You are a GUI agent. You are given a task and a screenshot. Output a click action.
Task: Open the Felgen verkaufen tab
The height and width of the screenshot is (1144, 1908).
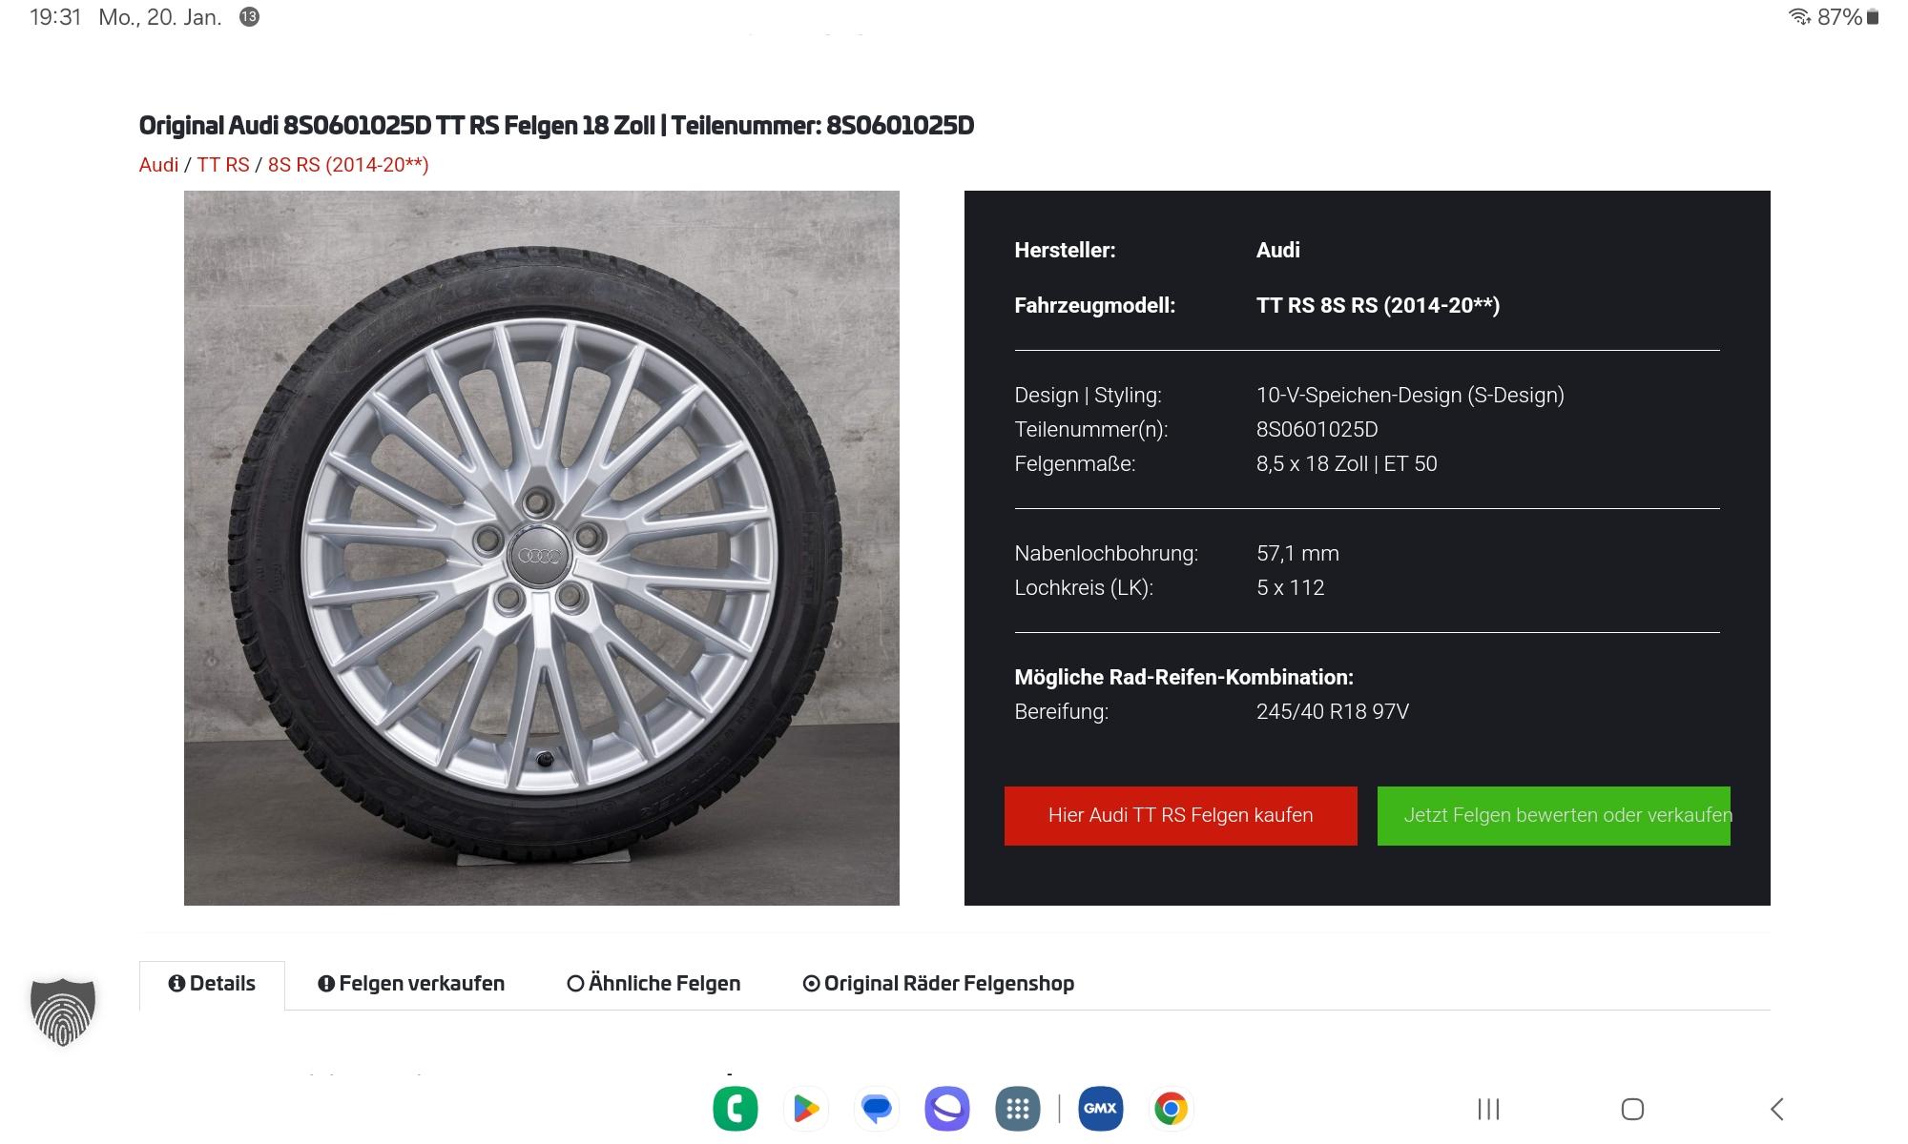(411, 984)
